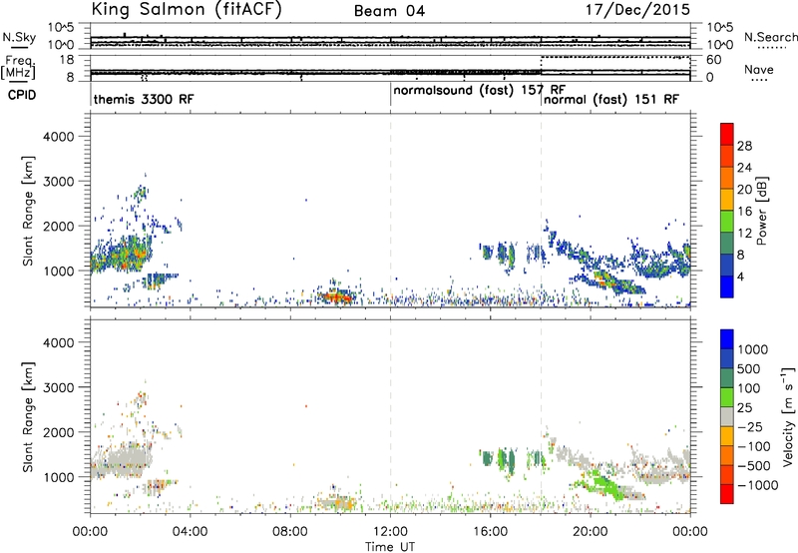Image resolution: width=798 pixels, height=553 pixels.
Task: Click the blue bottom of power colorbar
Action: pos(727,287)
